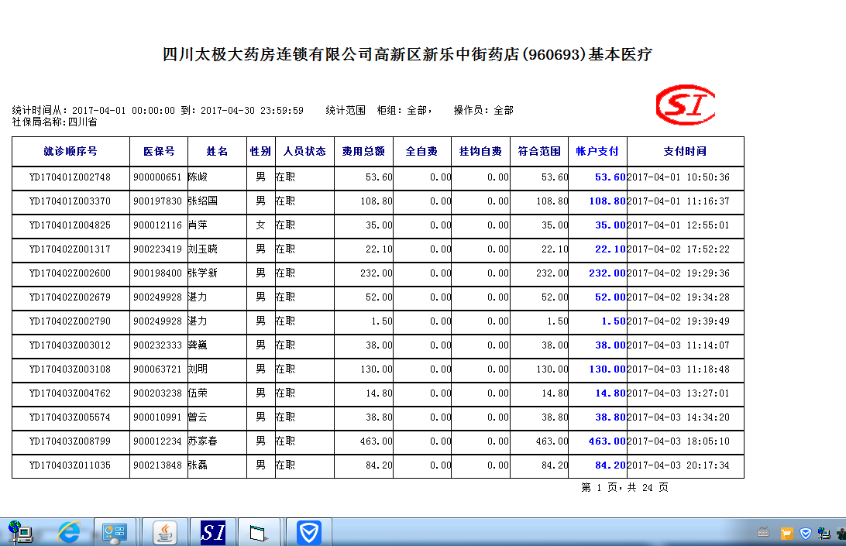Click payment time 2017-04-02 19:29:36
The width and height of the screenshot is (846, 546).
(678, 273)
